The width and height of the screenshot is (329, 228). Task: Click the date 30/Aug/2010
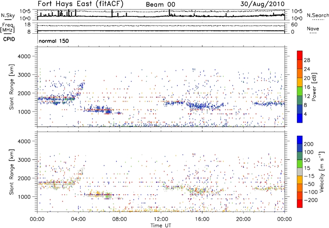point(262,4)
